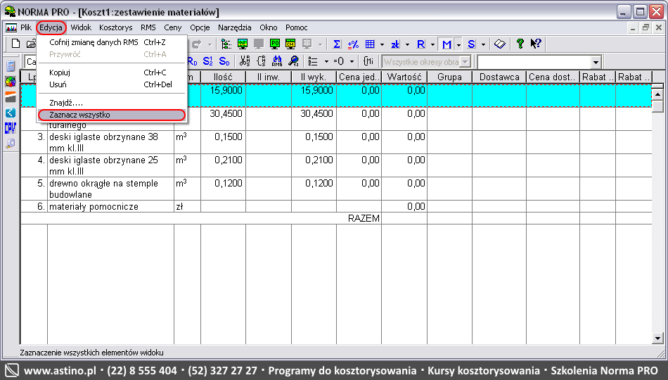This screenshot has width=668, height=380.
Task: Click the calculator icon in left sidebar
Action: 11,66
